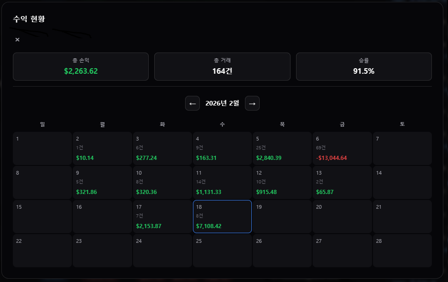The height and width of the screenshot is (282, 448).
Task: Open the 승률 91.5% summary card
Action: tap(363, 66)
